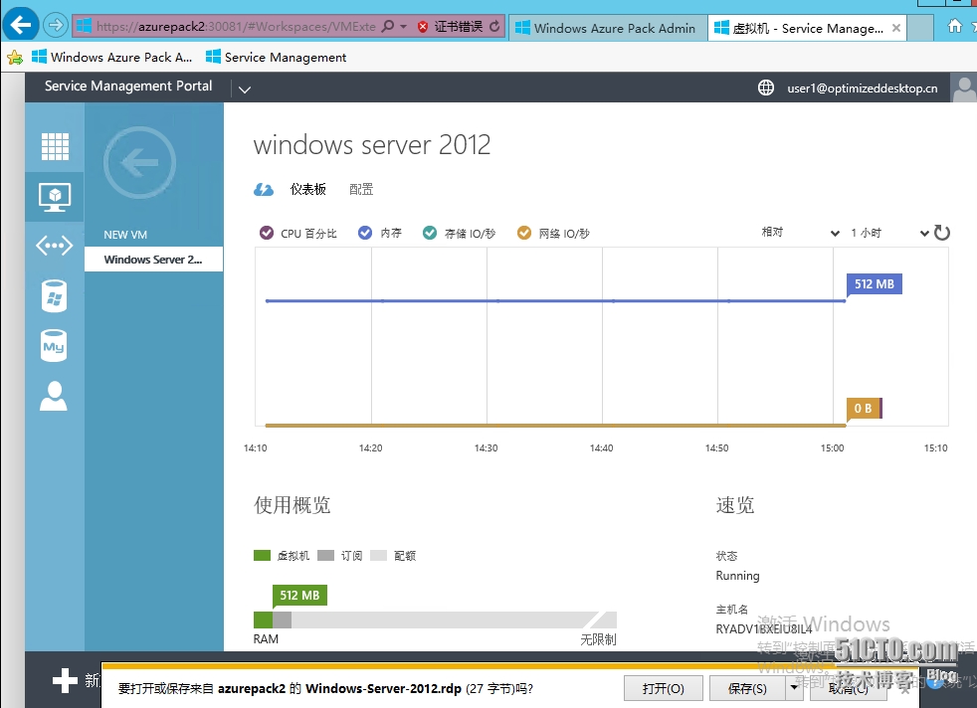
Task: Refresh the chart with the circular arrow
Action: click(942, 233)
